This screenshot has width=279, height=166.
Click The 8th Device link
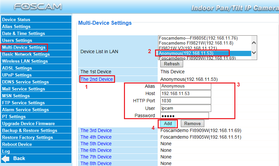click(96, 163)
